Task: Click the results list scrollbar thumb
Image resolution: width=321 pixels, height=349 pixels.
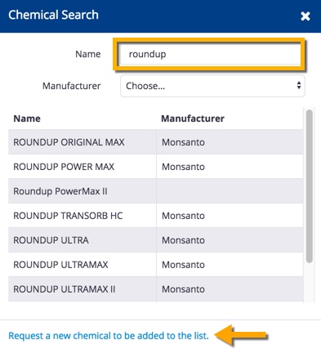Action: point(310,186)
